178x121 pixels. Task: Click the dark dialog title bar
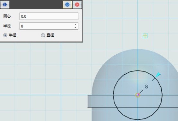36,4
